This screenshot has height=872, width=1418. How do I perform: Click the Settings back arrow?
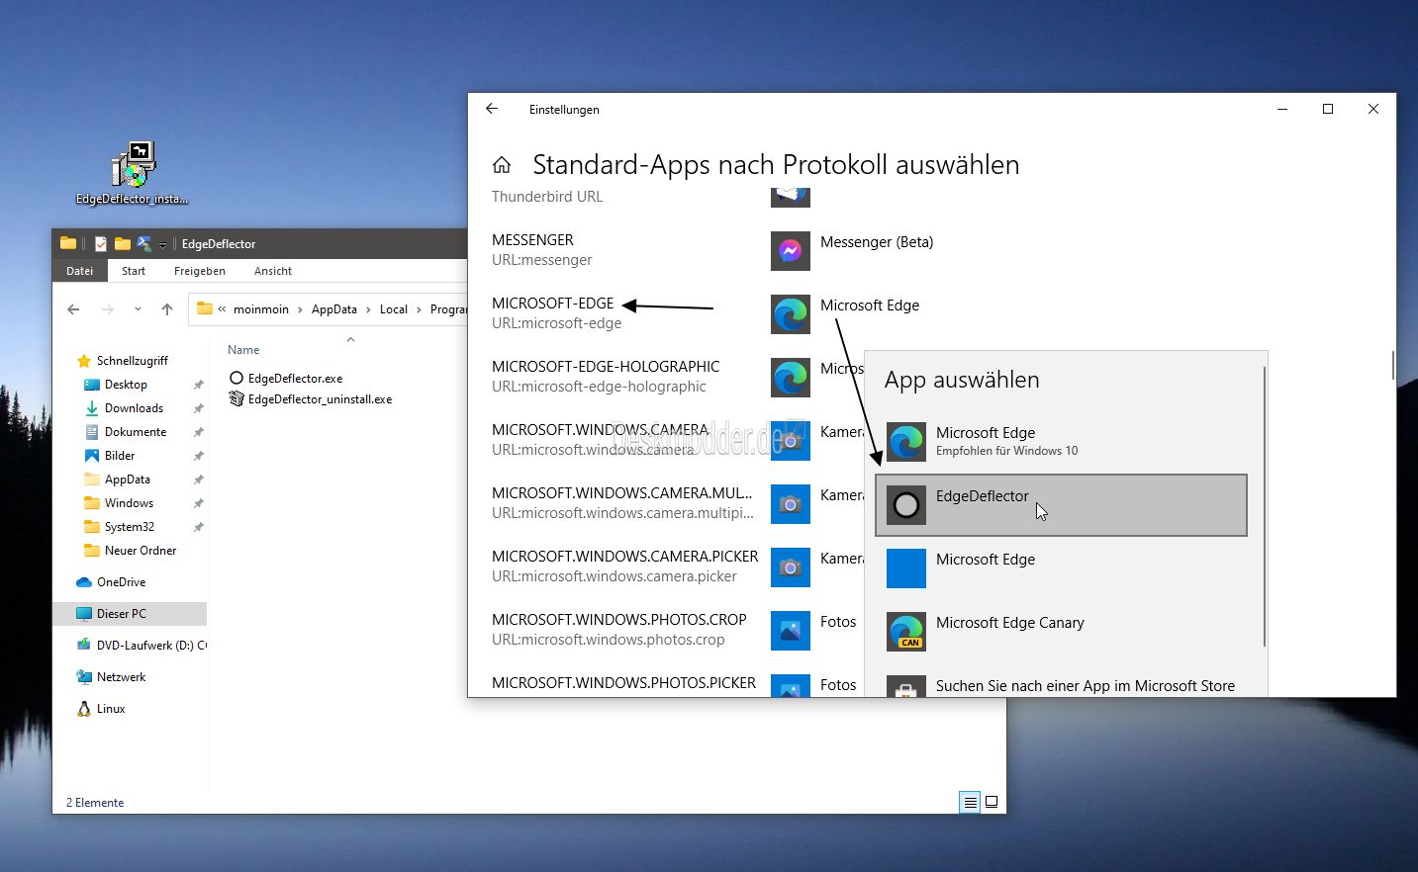point(492,109)
